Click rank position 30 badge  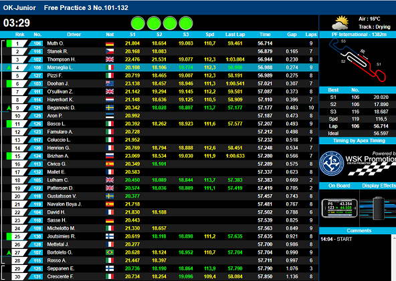[17, 277]
